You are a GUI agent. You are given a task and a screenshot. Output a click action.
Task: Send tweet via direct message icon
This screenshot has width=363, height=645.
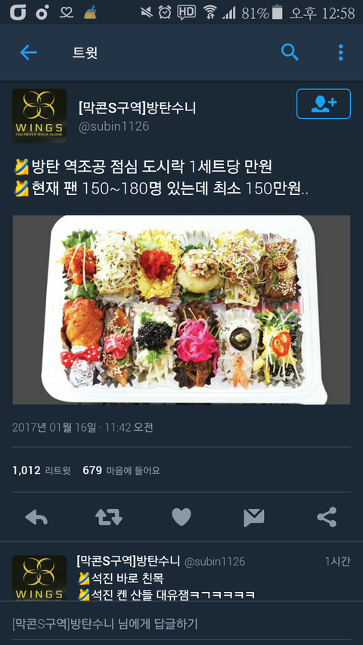click(x=254, y=517)
